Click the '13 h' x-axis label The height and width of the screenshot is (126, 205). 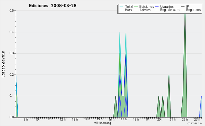(75, 119)
